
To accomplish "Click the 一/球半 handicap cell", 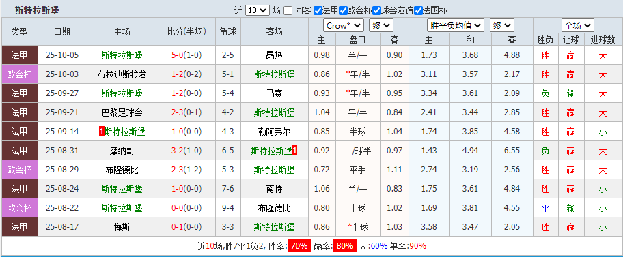I will click(x=358, y=151).
